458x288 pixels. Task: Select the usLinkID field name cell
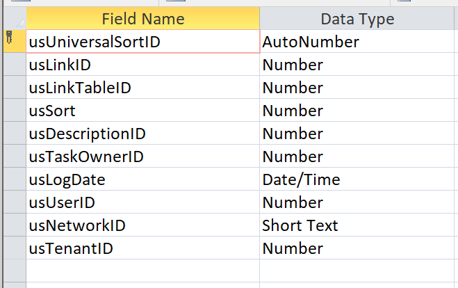coord(143,64)
